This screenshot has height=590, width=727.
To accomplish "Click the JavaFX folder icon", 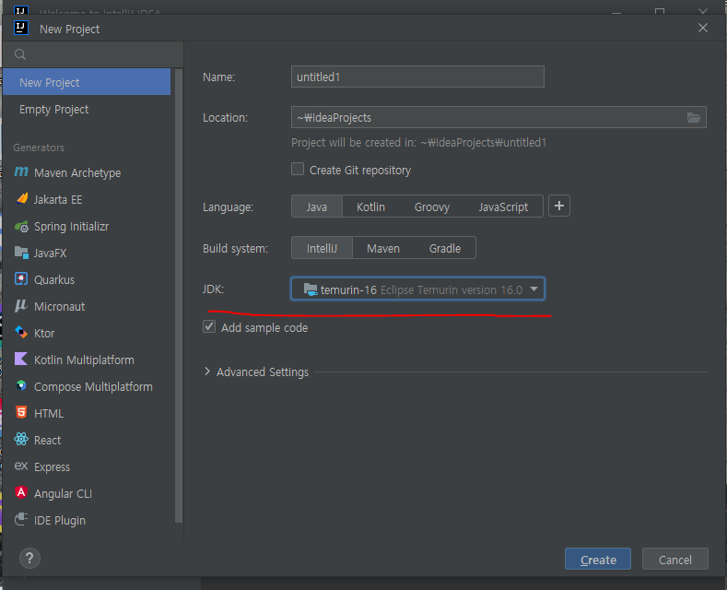I will coord(21,253).
